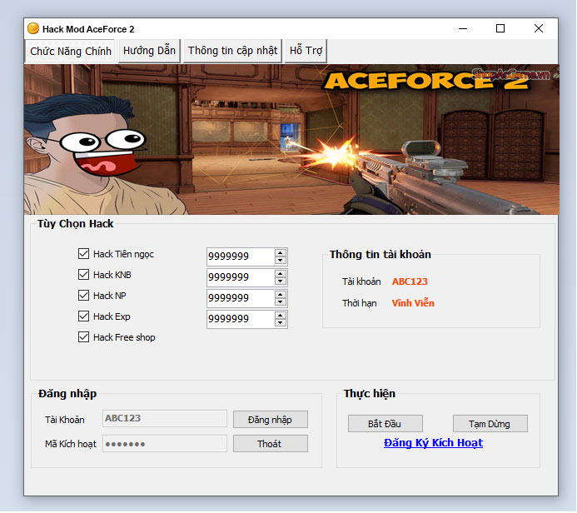This screenshot has width=577, height=513.
Task: Uncheck the Hack Free shop checkbox
Action: coord(83,337)
